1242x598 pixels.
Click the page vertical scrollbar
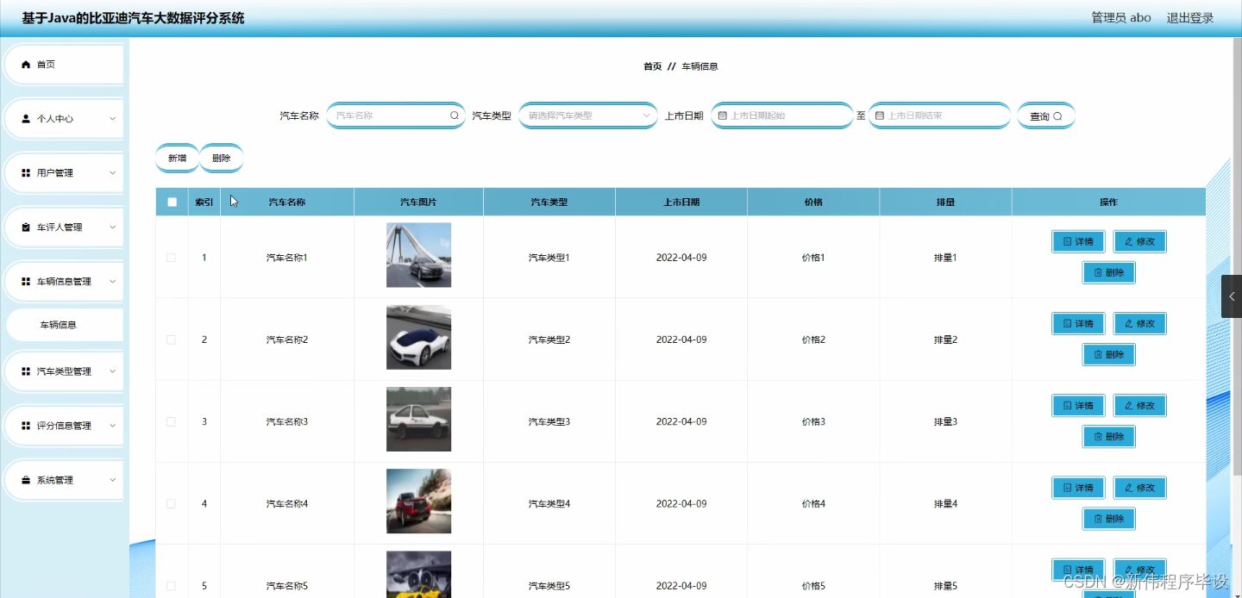pyautogui.click(x=1237, y=259)
